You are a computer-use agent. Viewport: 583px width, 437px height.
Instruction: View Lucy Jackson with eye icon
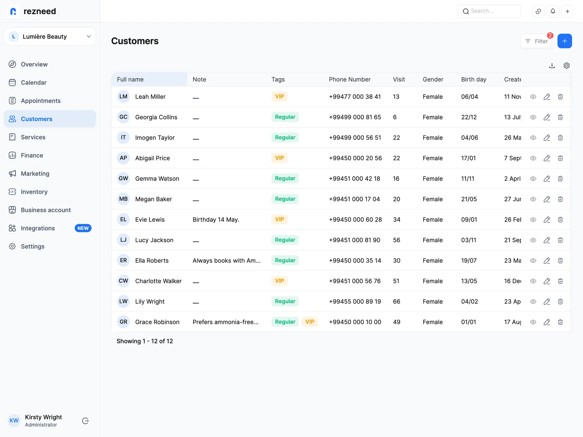(533, 240)
